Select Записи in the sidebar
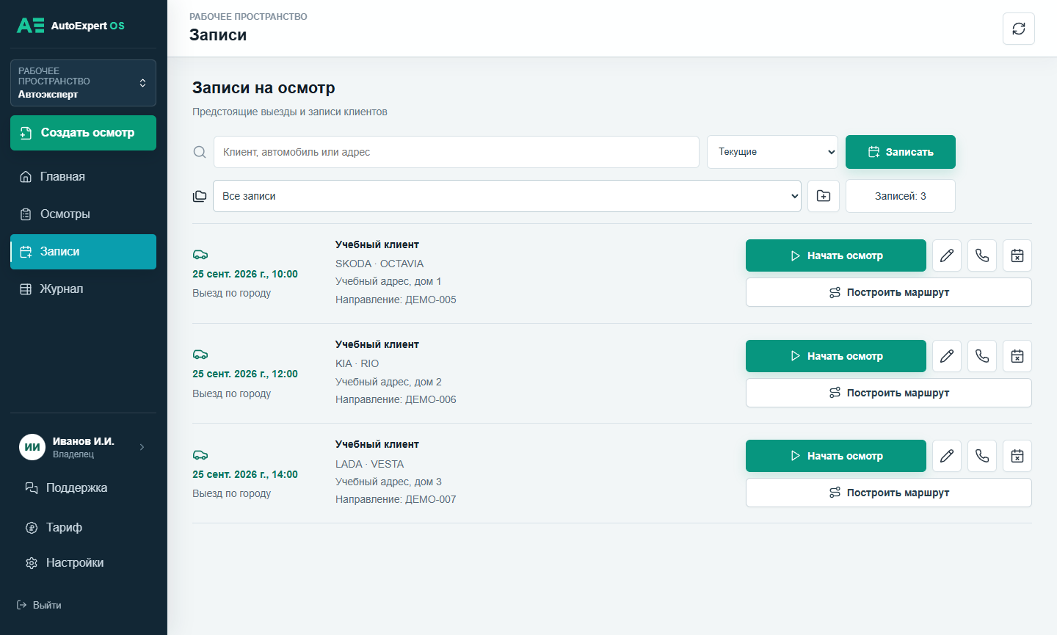The image size is (1057, 635). [x=83, y=252]
